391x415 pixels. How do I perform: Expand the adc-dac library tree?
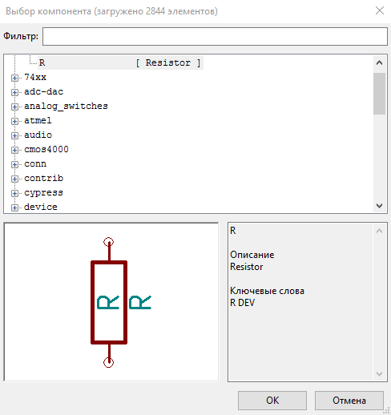[14, 92]
